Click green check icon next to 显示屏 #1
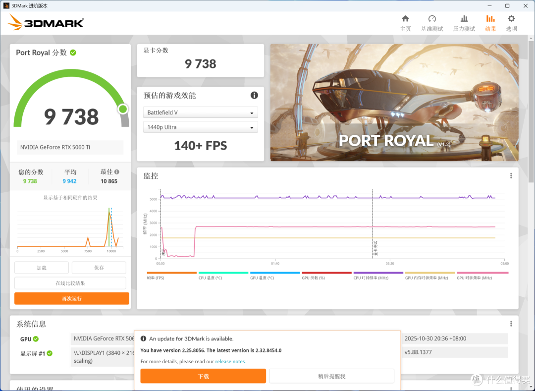Image resolution: width=535 pixels, height=391 pixels. 50,353
